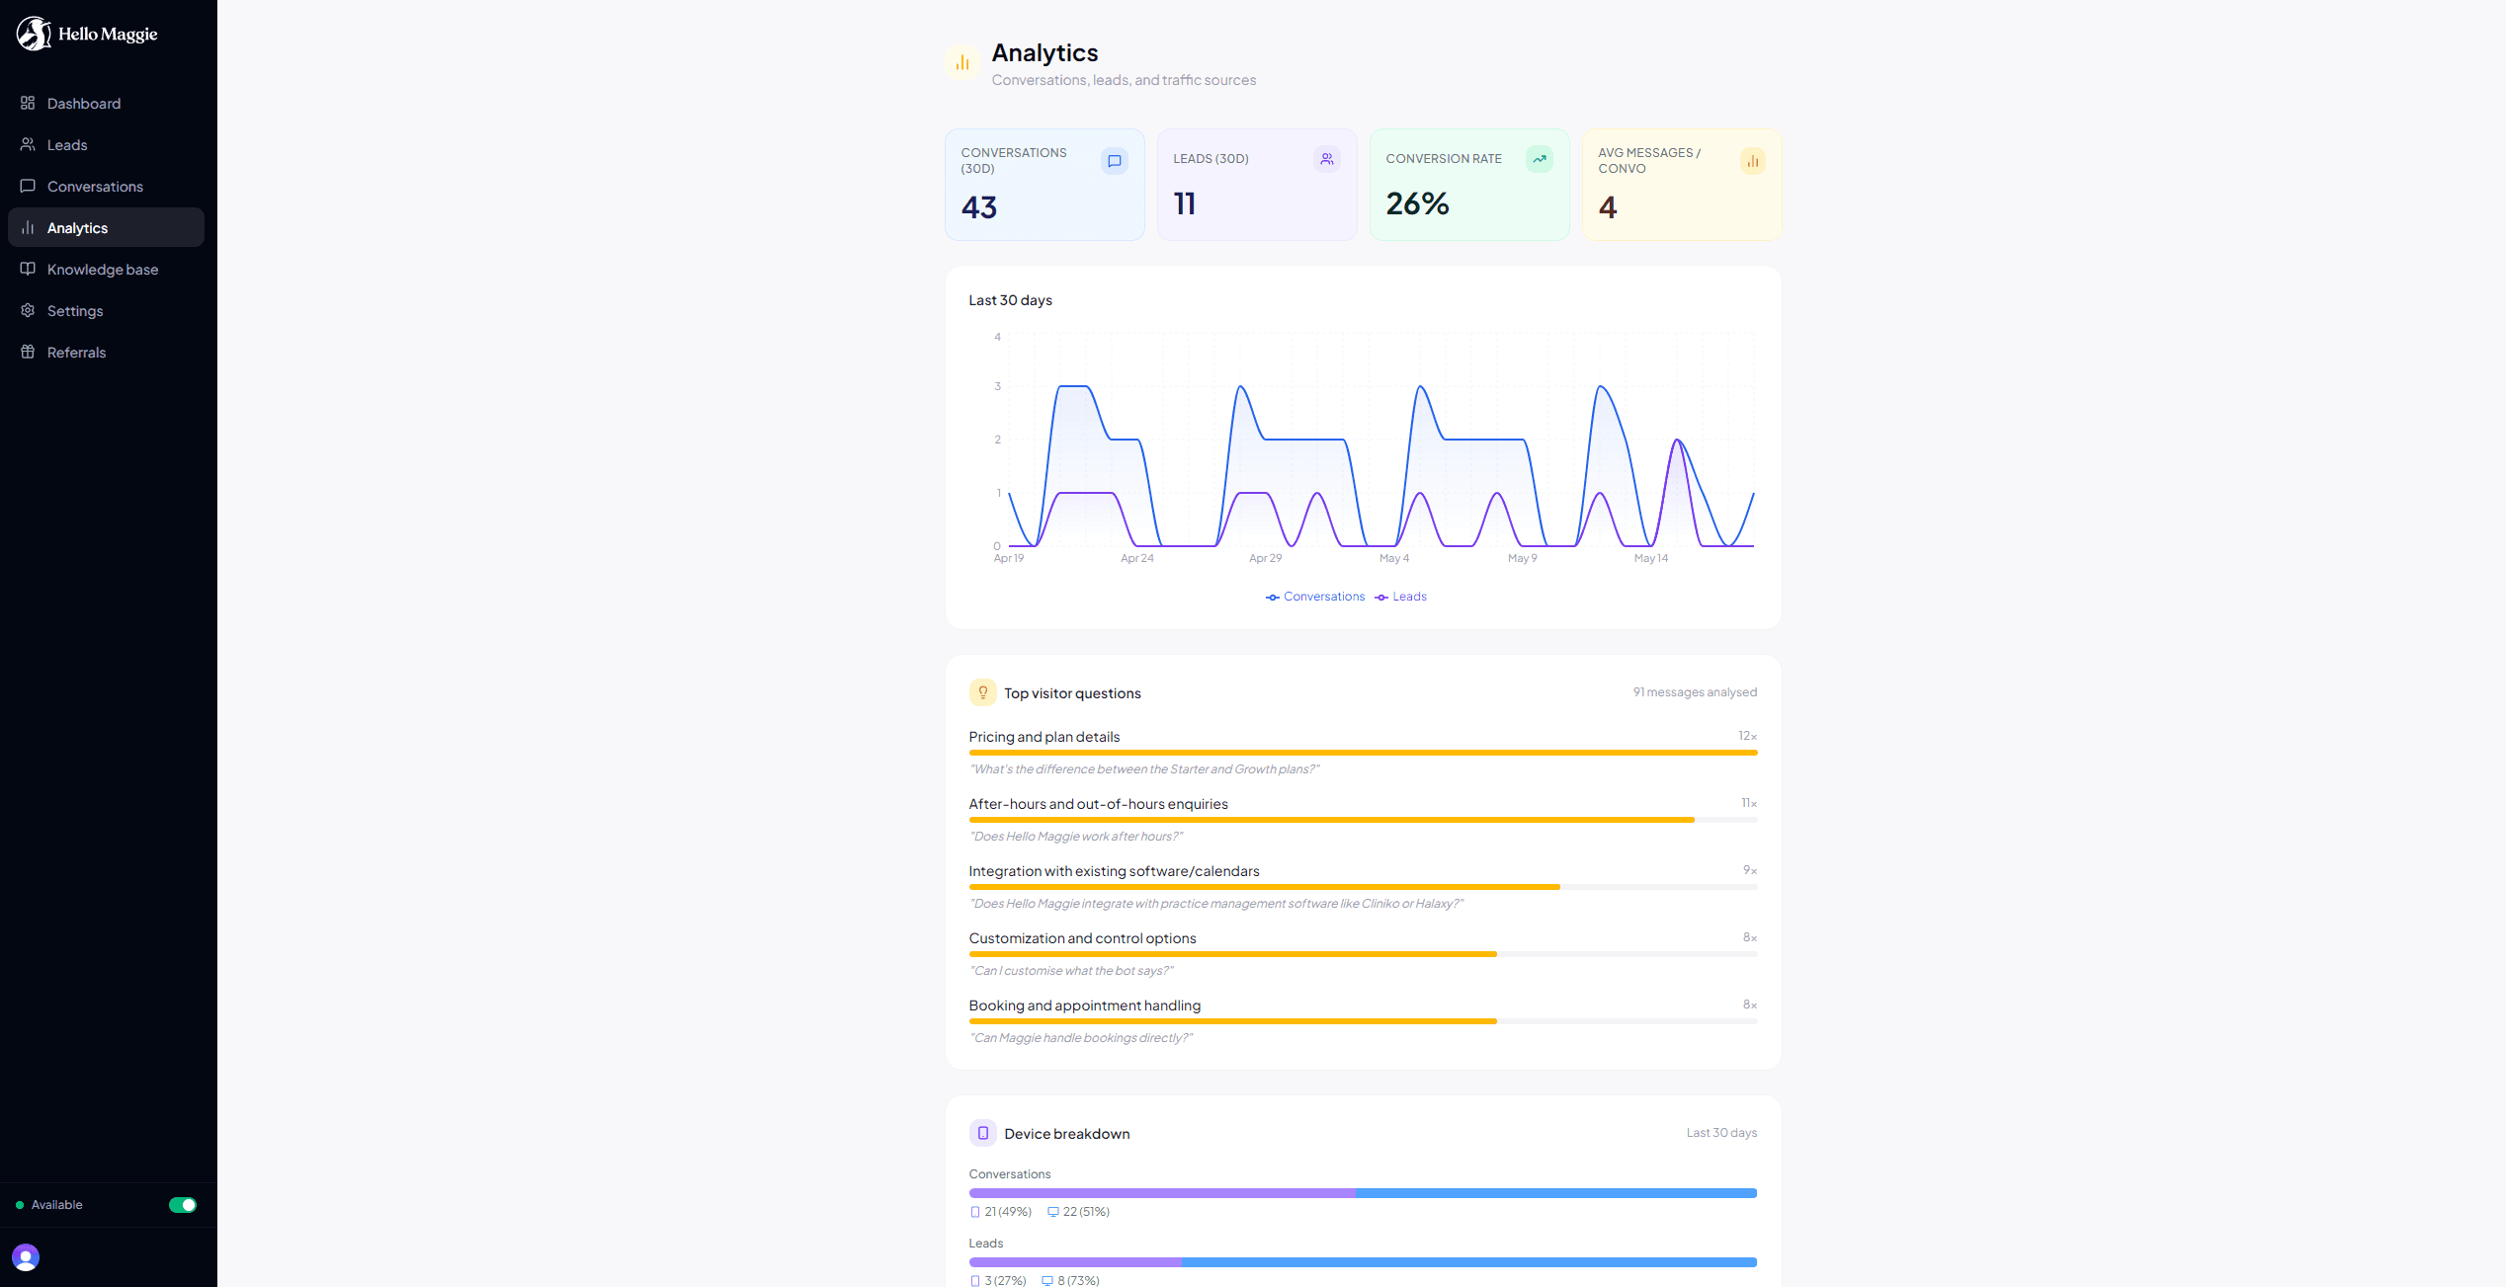Screen dimensions: 2506x1287
Task: Click the users icon on Leads (30D) card
Action: (x=1327, y=159)
